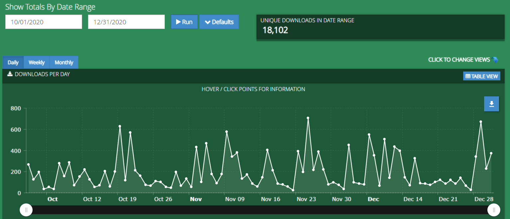510x219 pixels.
Task: Click the right handle of the range slider
Action: click(x=494, y=210)
